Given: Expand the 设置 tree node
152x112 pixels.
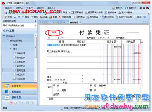Looking at the screenshot, I should click(x=11, y=44).
